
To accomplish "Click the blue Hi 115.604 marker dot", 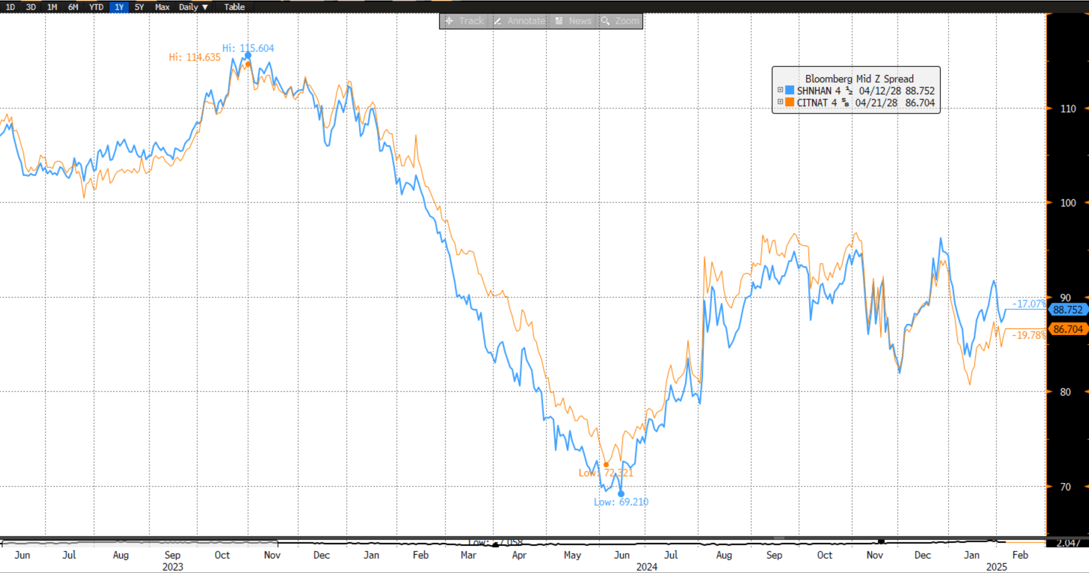I will tap(248, 55).
